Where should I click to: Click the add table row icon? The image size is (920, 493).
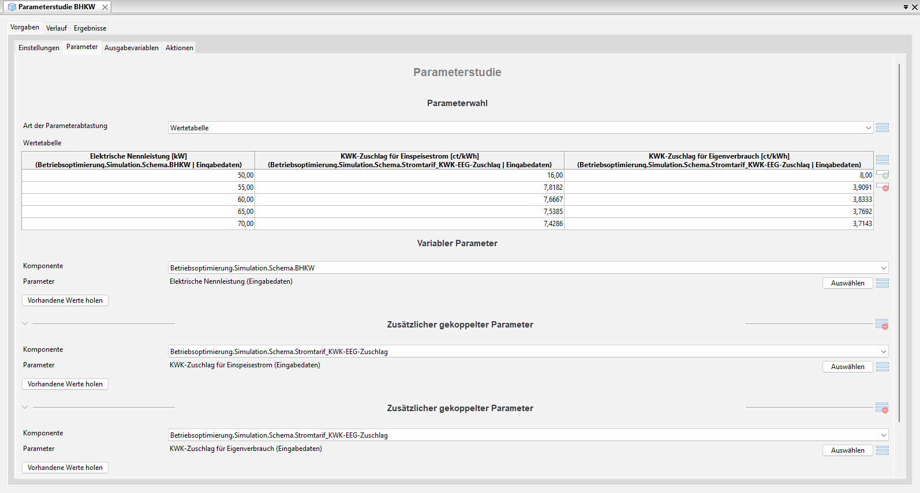click(x=882, y=175)
